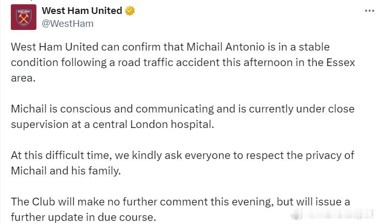This screenshot has width=377, height=224.
Task: Click the gold verified checkmark badge
Action: [130, 11]
